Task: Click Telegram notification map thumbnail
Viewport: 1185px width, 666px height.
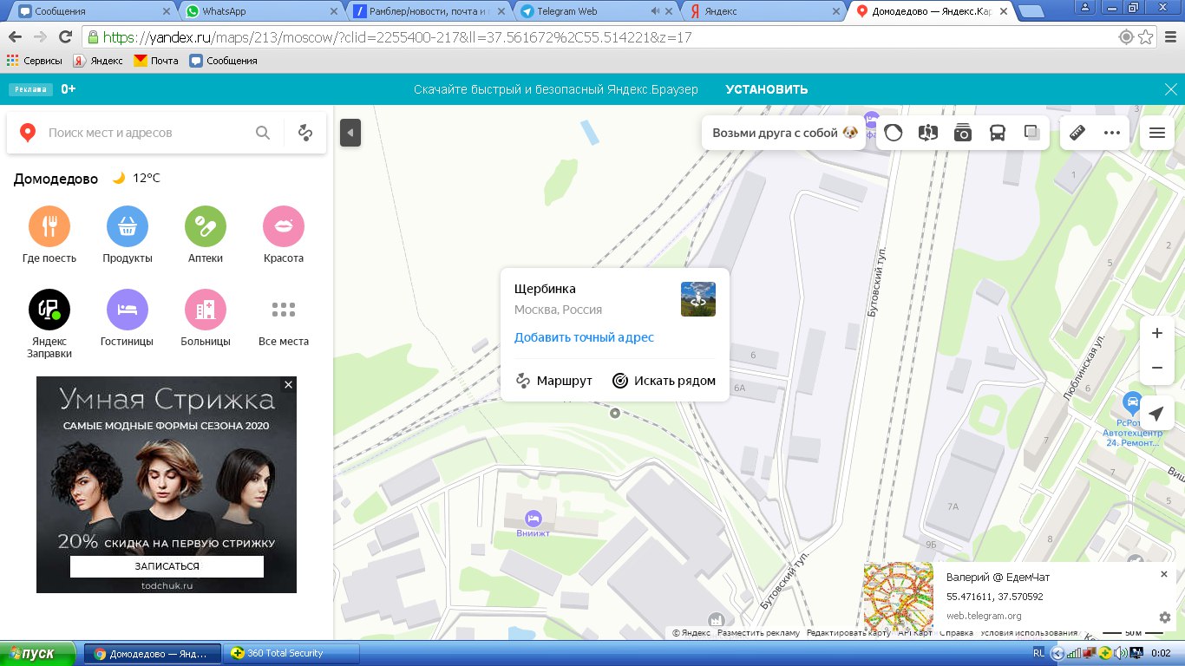Action: pos(899,597)
